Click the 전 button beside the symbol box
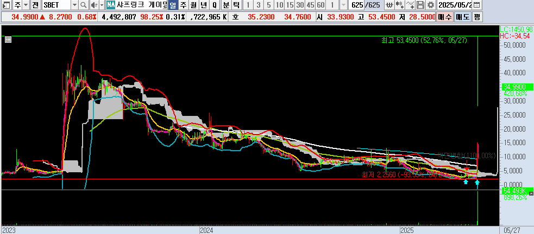 35,5
